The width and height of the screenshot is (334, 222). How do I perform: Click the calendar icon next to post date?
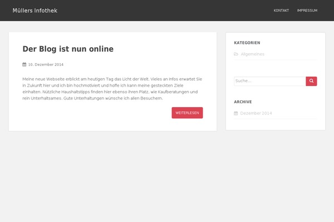[24, 64]
